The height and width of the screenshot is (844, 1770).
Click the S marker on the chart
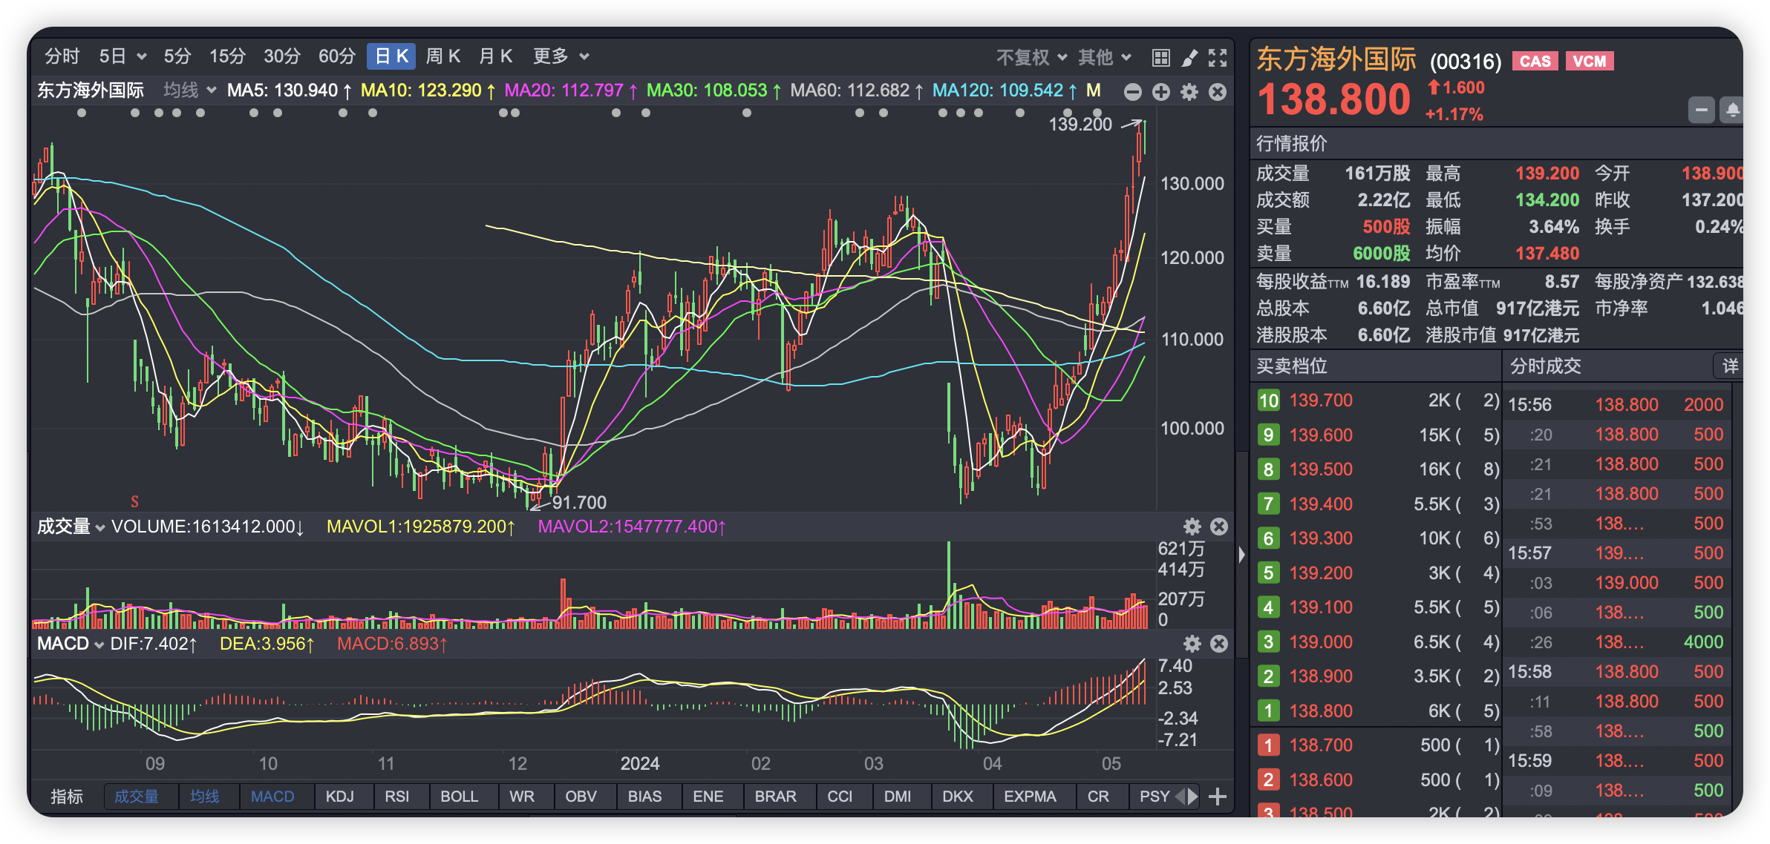click(134, 501)
